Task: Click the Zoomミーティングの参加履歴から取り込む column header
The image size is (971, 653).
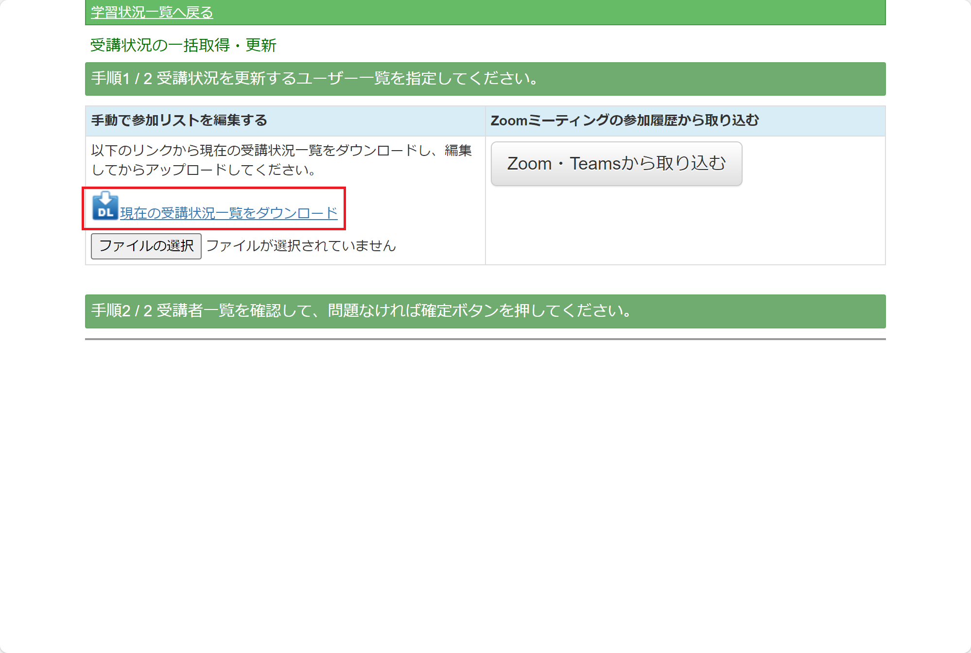Action: pyautogui.click(x=624, y=120)
